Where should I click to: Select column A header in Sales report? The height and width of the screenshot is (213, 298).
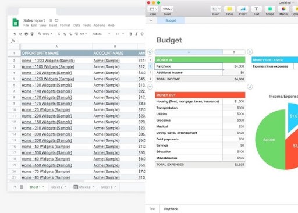56,47
